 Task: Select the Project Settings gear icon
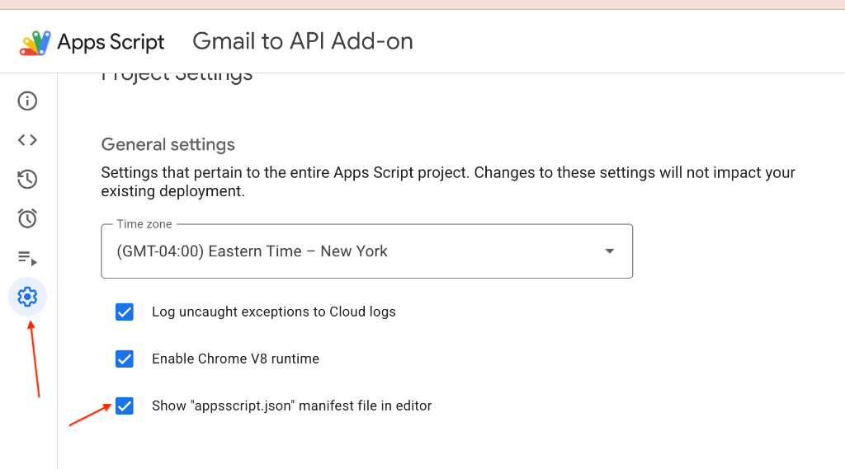(x=27, y=297)
